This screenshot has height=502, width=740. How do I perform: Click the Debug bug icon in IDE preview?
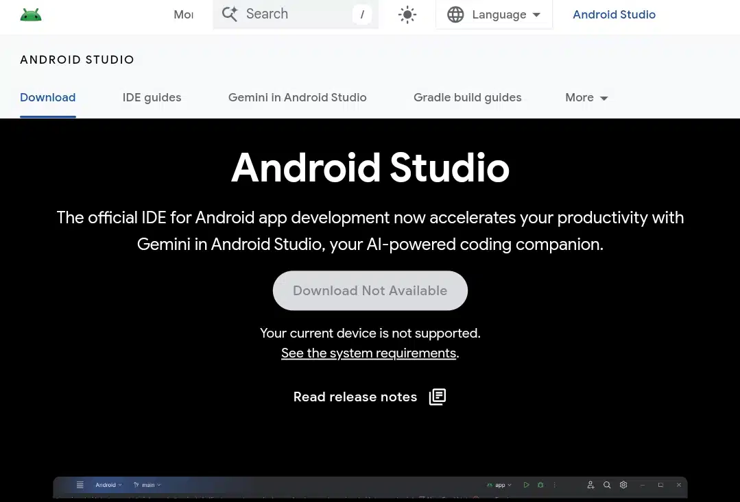(x=541, y=485)
